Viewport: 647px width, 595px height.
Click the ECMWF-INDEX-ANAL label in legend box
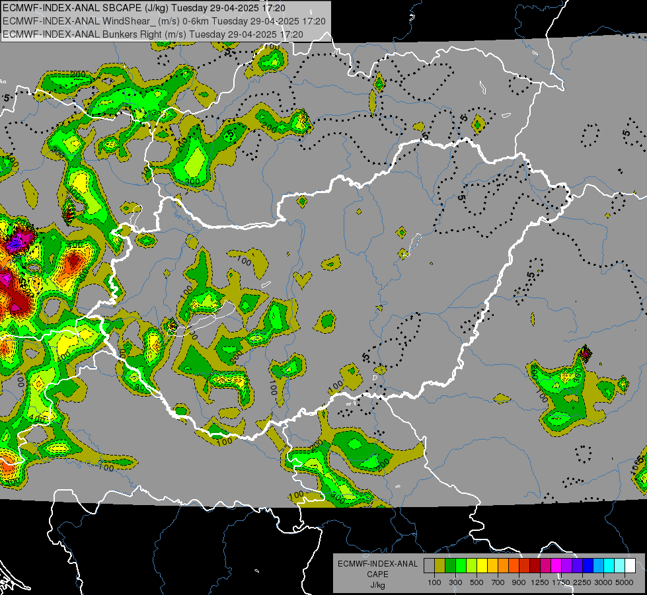pos(378,564)
